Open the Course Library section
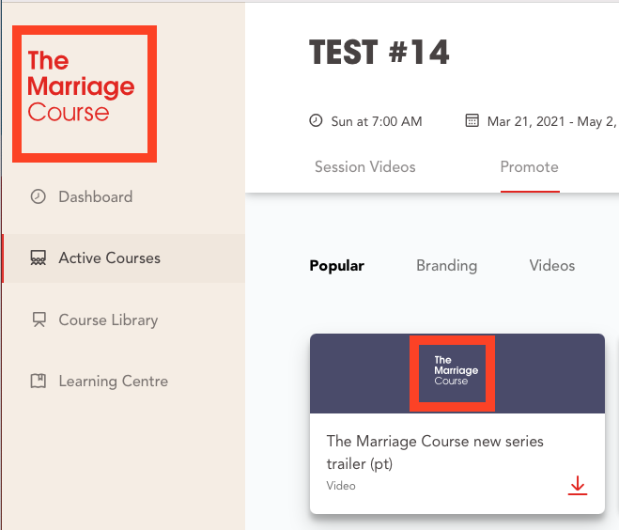The width and height of the screenshot is (619, 530). (x=108, y=320)
